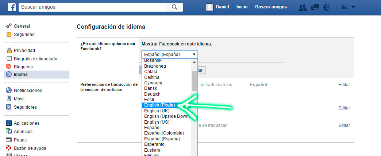Click the search magnifier button
Viewport: 381px width, 156px height.
coord(174,7)
